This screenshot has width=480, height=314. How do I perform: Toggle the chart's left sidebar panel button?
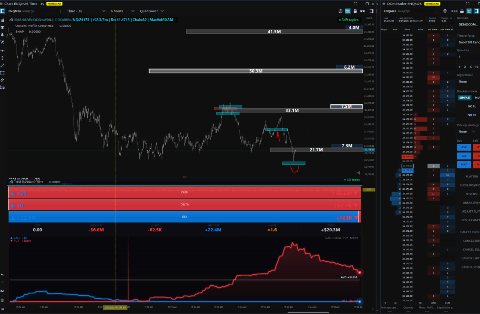(x=3, y=11)
